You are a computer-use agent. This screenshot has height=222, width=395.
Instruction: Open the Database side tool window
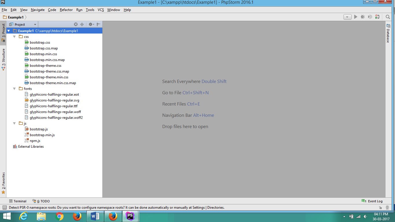[x=388, y=33]
